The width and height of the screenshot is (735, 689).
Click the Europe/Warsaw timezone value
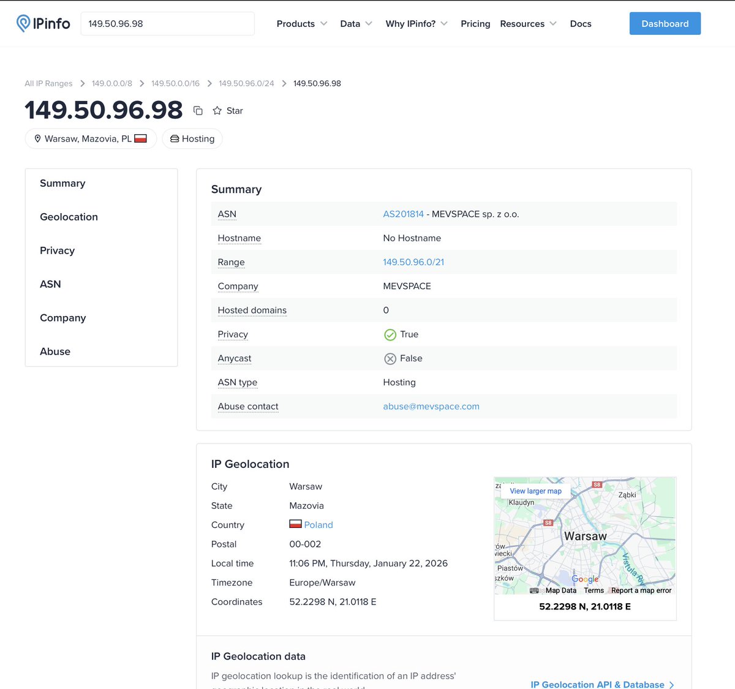[322, 582]
